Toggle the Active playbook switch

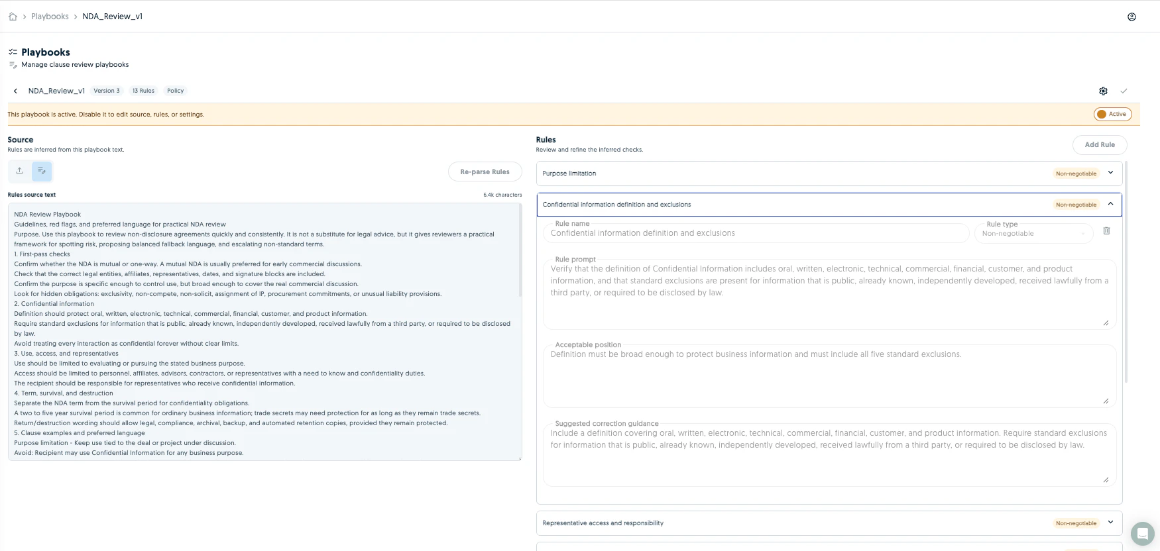1112,114
